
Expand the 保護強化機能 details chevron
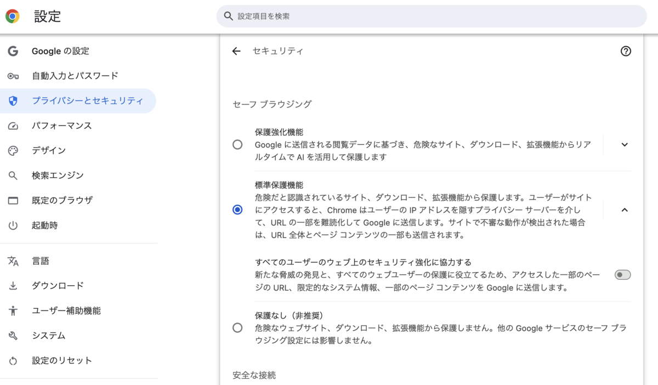click(625, 145)
